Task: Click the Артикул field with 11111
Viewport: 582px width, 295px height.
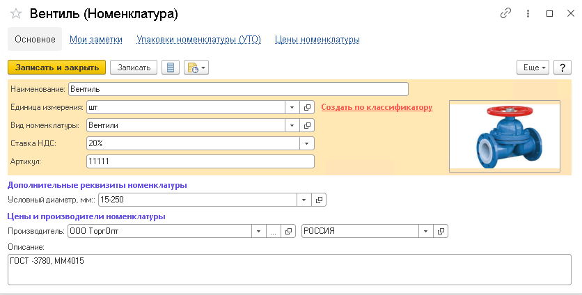Action: 200,161
